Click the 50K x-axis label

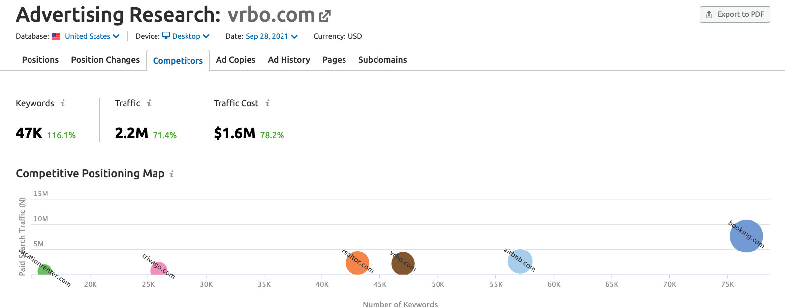coord(438,284)
